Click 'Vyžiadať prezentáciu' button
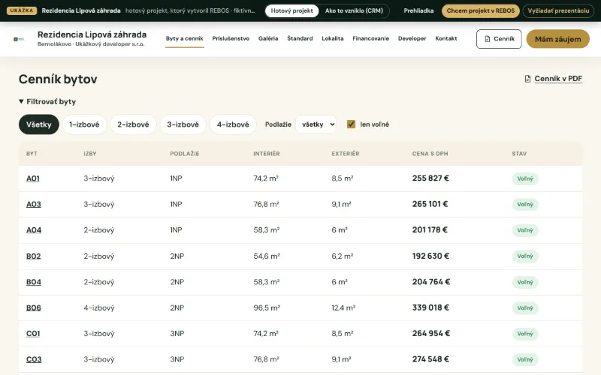The width and height of the screenshot is (601, 375). click(558, 10)
